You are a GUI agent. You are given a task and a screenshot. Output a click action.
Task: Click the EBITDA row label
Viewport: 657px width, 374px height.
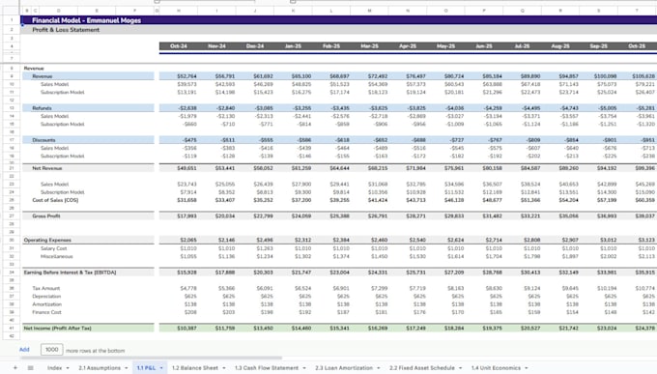(x=70, y=273)
